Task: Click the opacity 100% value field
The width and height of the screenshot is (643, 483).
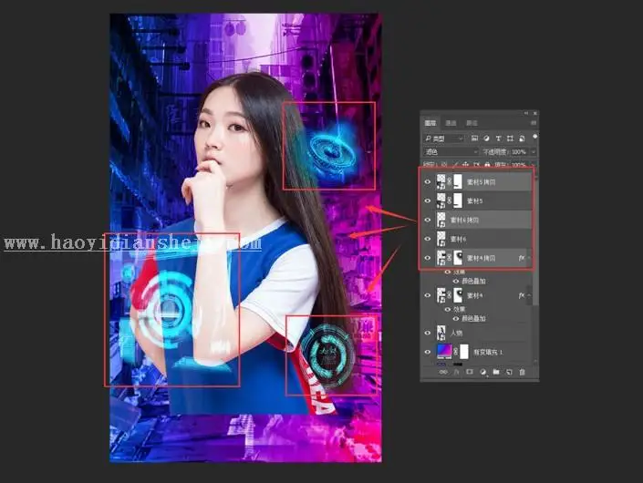Action: click(x=519, y=151)
